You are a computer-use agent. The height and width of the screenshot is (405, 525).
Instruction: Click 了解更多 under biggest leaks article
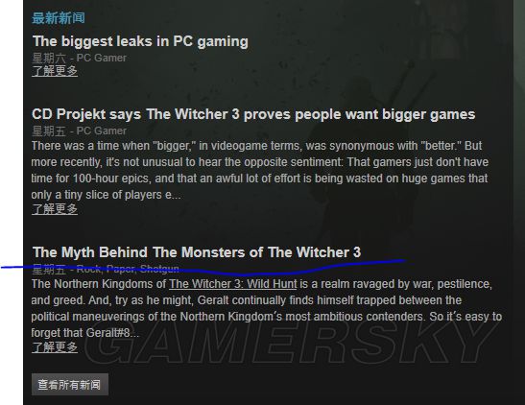(55, 71)
